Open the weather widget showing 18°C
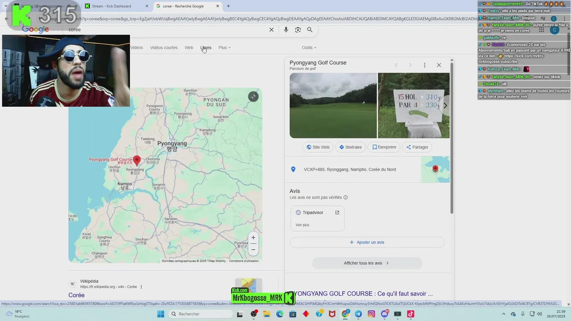The width and height of the screenshot is (571, 321). (x=17, y=314)
